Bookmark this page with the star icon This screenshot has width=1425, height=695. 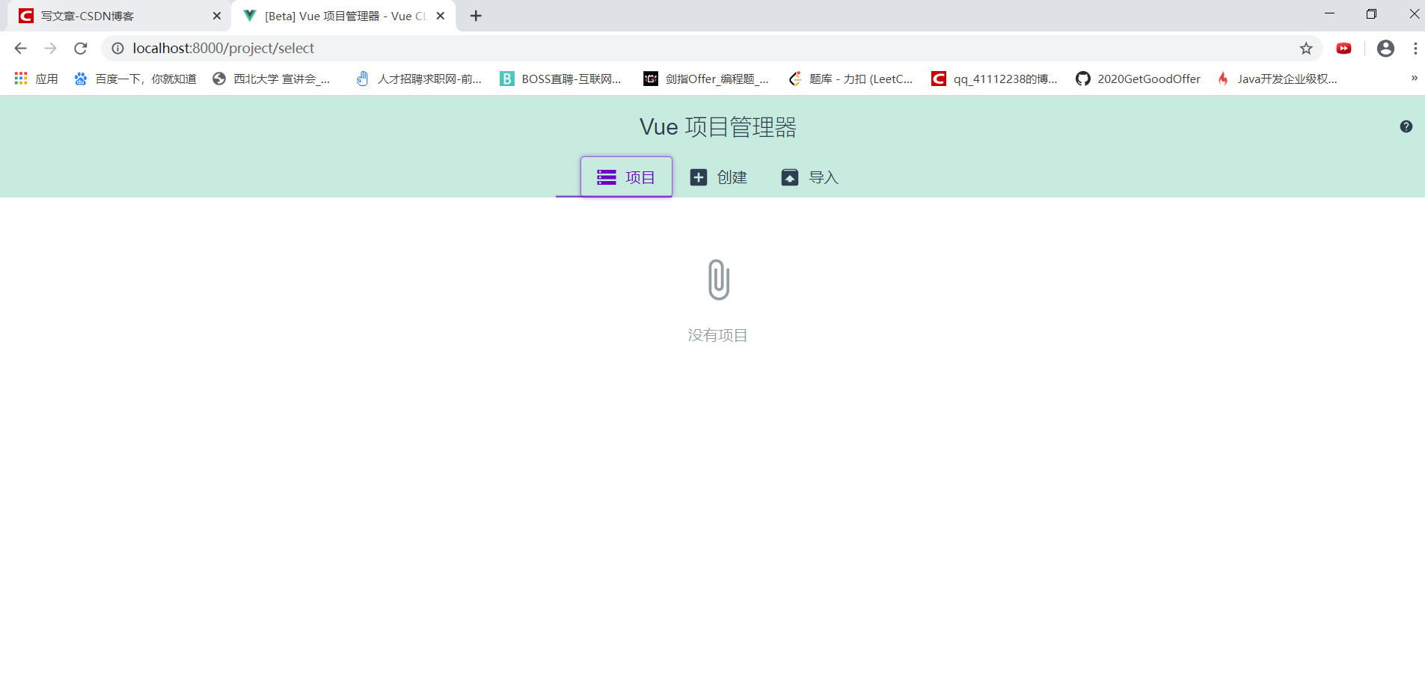pos(1306,49)
